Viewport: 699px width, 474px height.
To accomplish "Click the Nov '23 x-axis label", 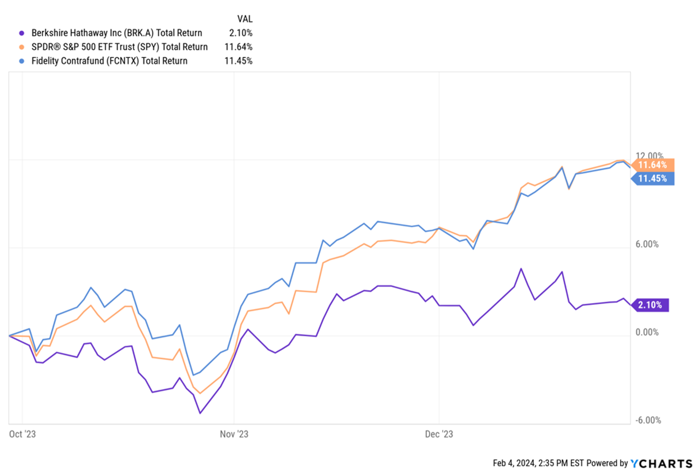I will pyautogui.click(x=234, y=434).
